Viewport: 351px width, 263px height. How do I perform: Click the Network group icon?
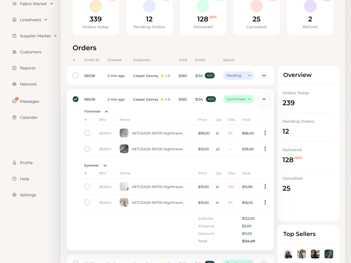coord(14,84)
